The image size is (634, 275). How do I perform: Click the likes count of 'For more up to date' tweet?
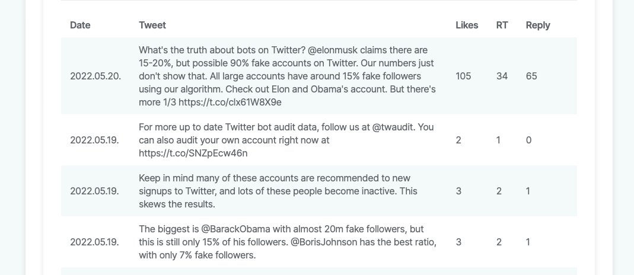pos(458,140)
